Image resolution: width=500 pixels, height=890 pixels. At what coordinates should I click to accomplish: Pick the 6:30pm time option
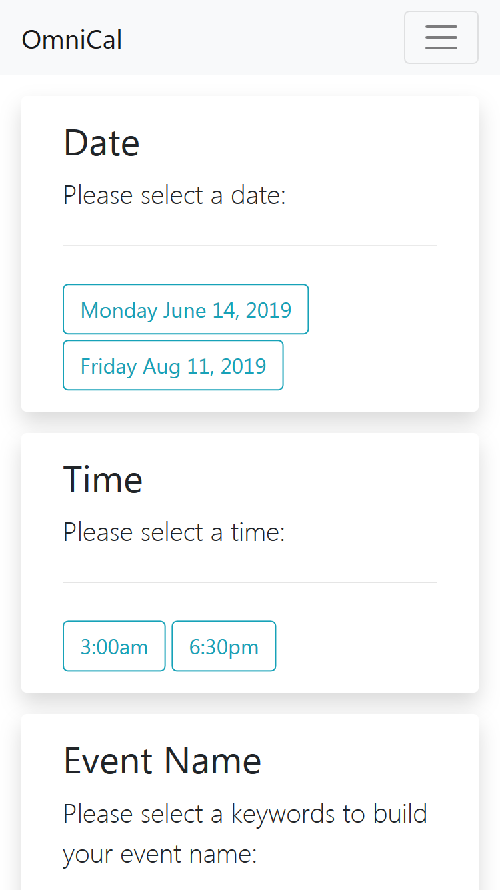click(x=224, y=646)
